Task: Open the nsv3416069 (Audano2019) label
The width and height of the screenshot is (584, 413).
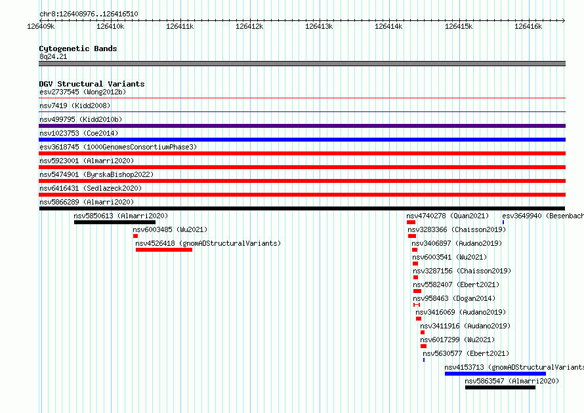Action: tap(461, 312)
